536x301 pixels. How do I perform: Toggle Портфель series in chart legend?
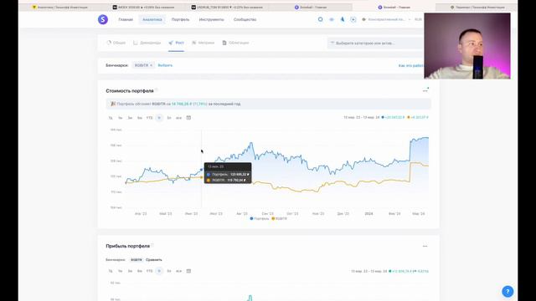[260, 218]
